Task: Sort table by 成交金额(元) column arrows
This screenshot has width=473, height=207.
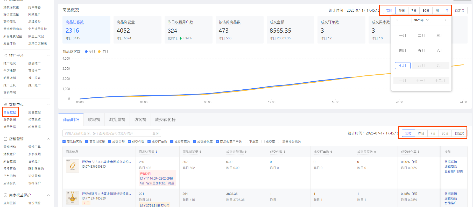Action: click(x=246, y=152)
